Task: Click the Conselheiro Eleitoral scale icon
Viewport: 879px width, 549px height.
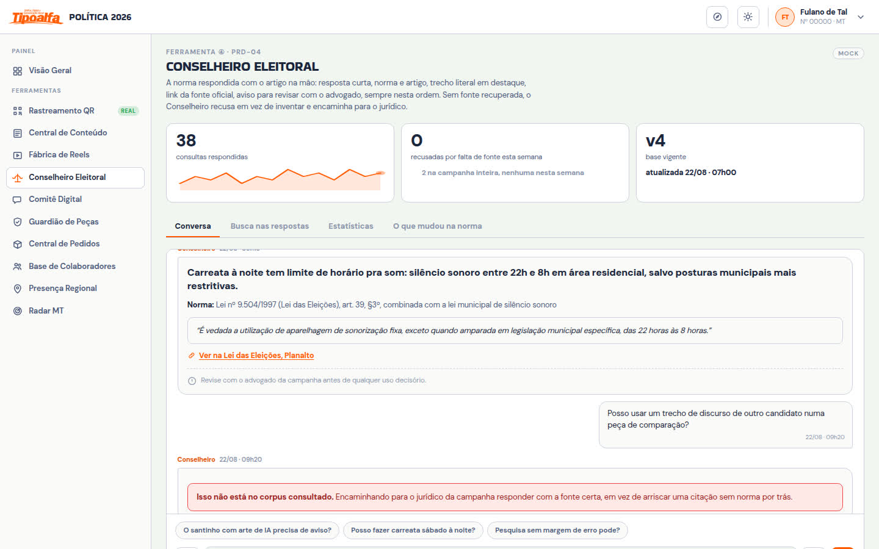Action: coord(18,178)
